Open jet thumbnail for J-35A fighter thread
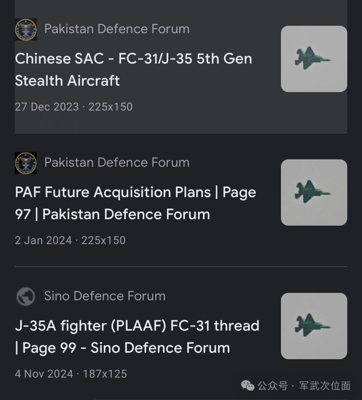The height and width of the screenshot is (400, 362). pos(314,326)
